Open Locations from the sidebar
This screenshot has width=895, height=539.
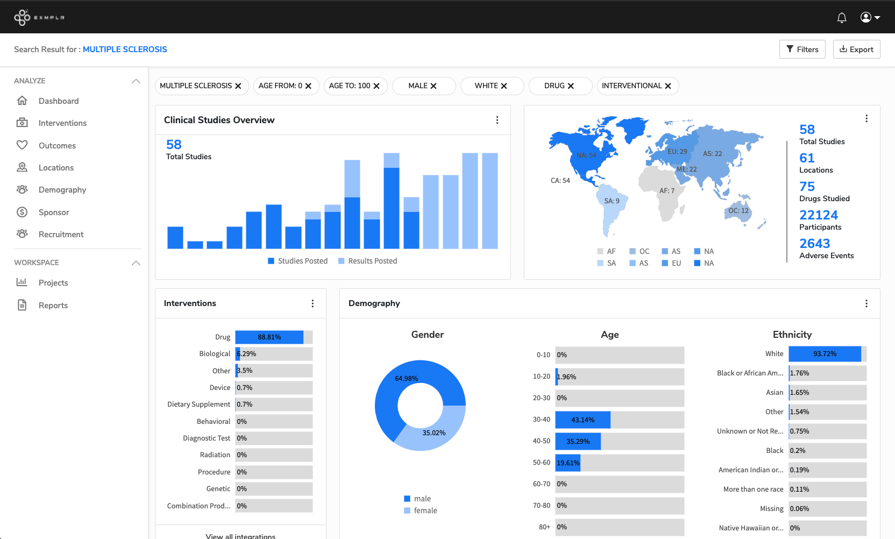tap(22, 167)
